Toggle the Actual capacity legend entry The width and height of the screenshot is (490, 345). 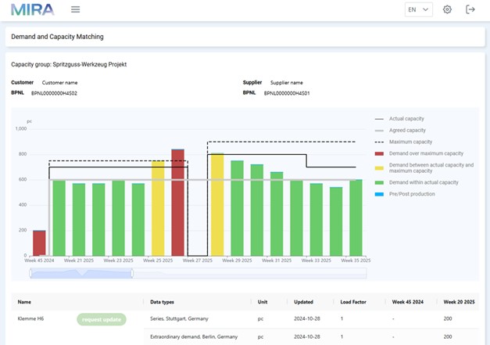point(399,119)
